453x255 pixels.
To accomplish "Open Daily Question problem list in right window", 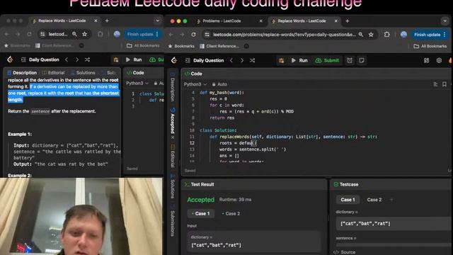I will (205, 60).
